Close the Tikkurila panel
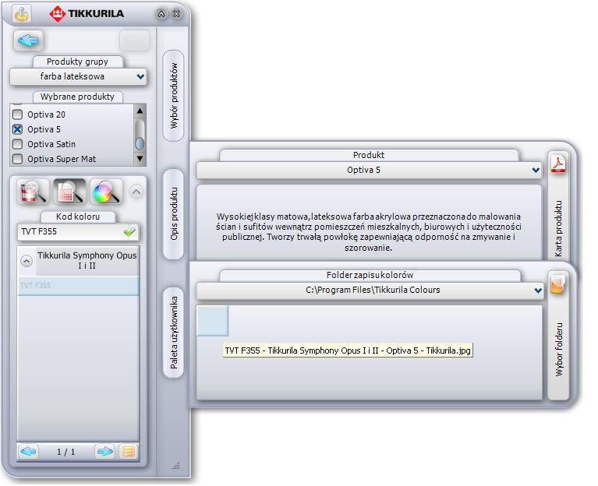The height and width of the screenshot is (486, 598). click(x=176, y=14)
